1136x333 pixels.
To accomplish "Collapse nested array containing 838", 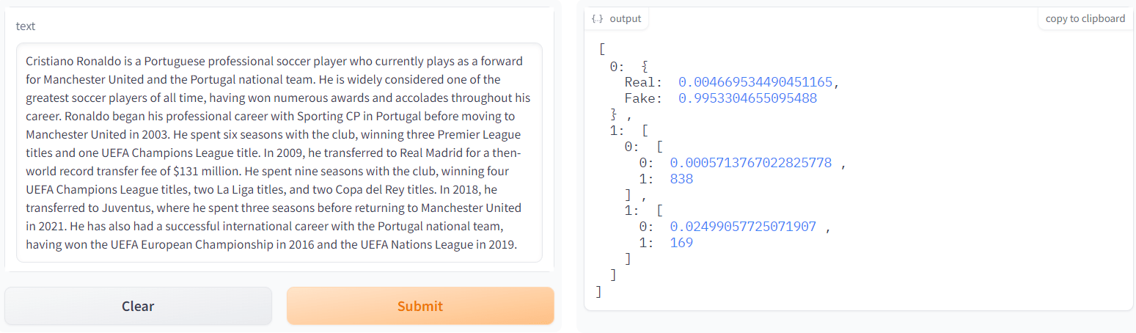I will [659, 147].
